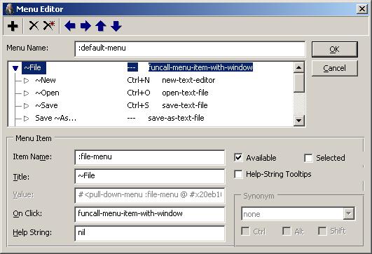Click the blue right arrow icon

pyautogui.click(x=85, y=26)
